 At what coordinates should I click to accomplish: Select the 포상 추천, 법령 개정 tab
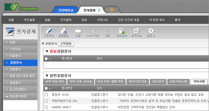110,81
